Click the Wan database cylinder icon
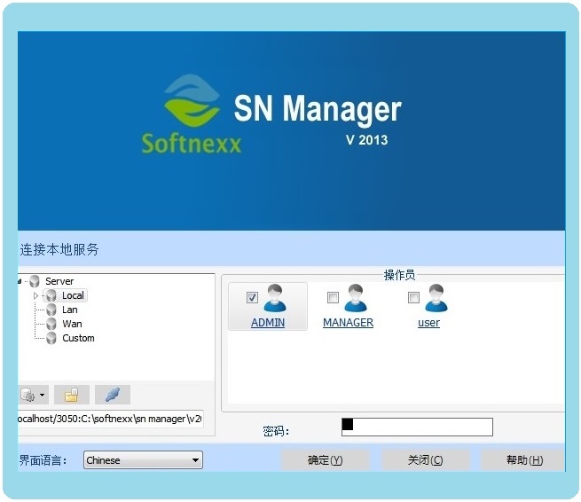 (51, 324)
